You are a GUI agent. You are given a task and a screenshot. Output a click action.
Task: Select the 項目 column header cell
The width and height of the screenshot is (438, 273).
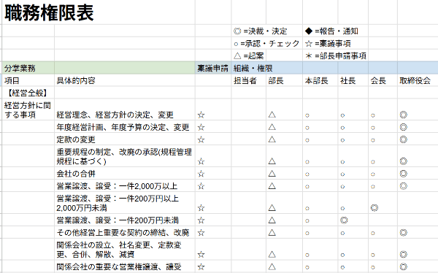point(28,80)
